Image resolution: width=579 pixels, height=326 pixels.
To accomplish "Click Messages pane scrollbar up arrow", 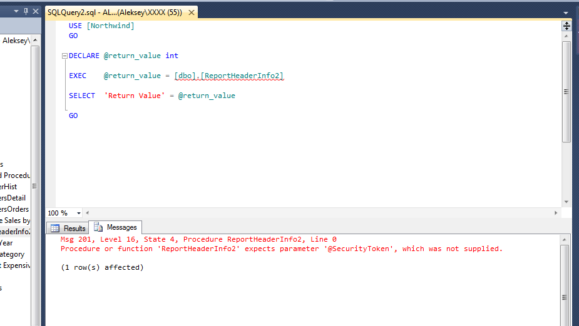I will point(564,240).
